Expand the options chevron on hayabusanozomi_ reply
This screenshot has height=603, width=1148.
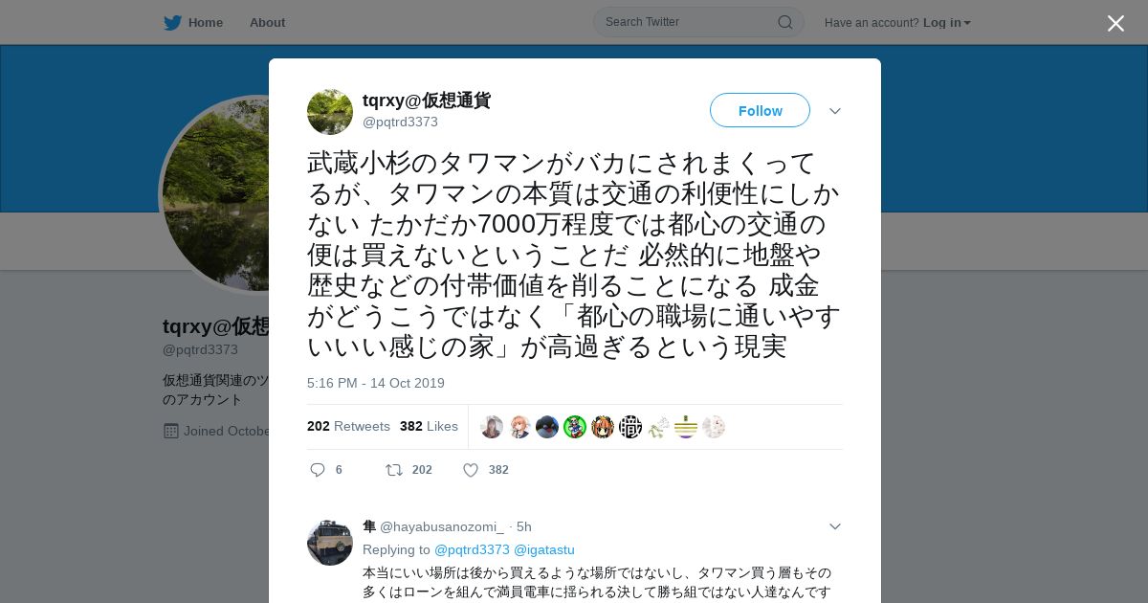(x=835, y=526)
